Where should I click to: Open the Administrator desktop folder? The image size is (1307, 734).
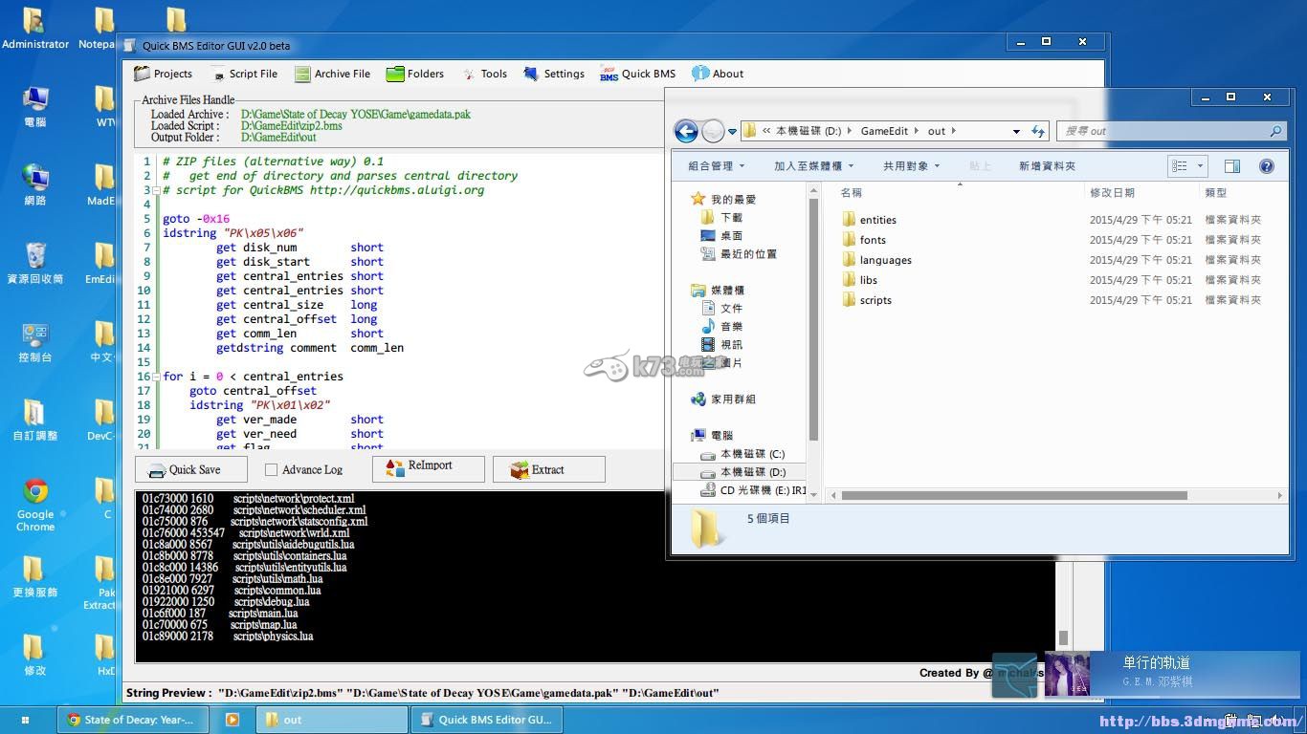pyautogui.click(x=35, y=28)
